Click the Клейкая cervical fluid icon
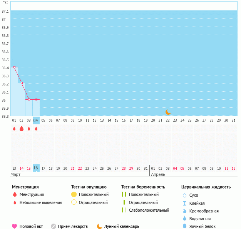Screen dimensions: 241x229 184,203
